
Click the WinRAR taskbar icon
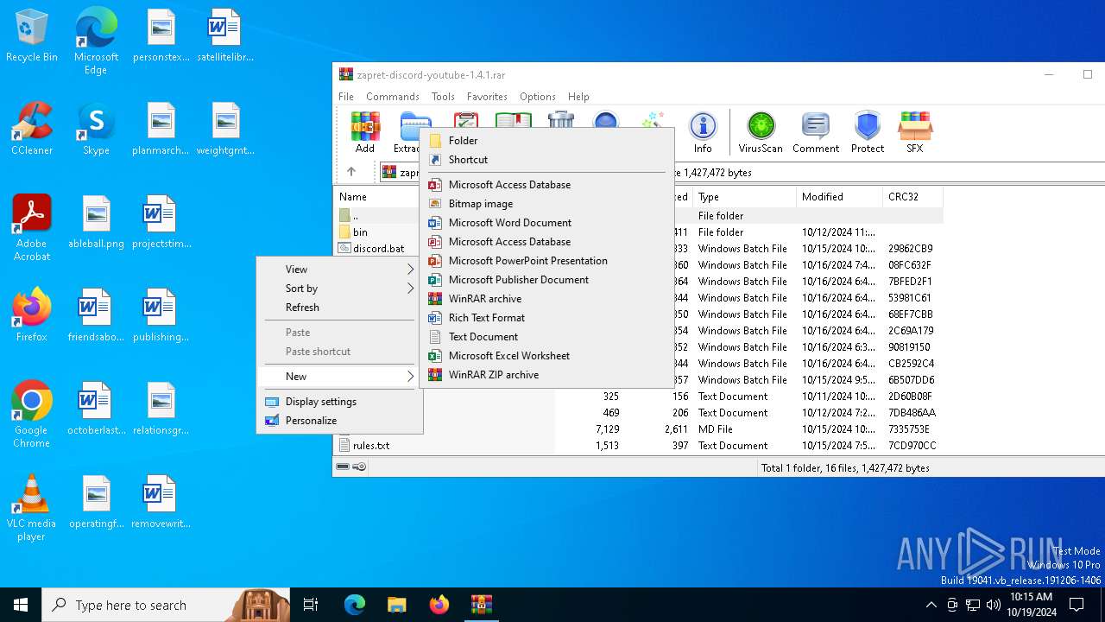[x=481, y=605]
